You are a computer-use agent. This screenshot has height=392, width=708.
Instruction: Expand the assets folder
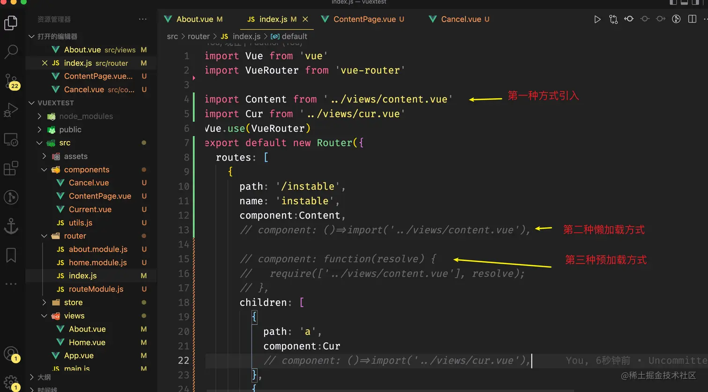[x=44, y=156]
